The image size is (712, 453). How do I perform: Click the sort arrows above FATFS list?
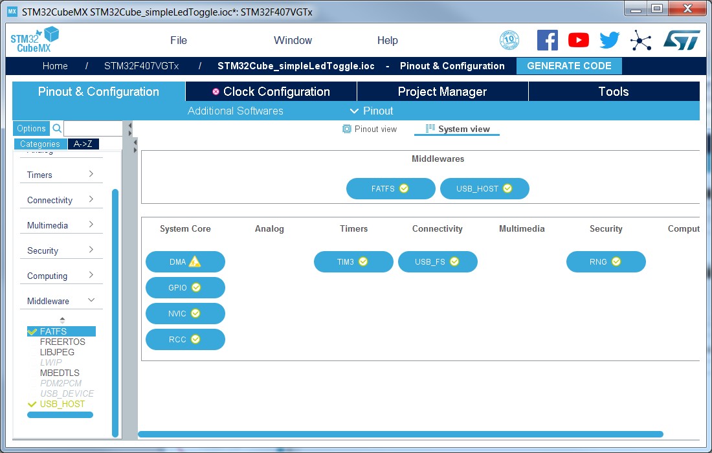click(x=62, y=320)
